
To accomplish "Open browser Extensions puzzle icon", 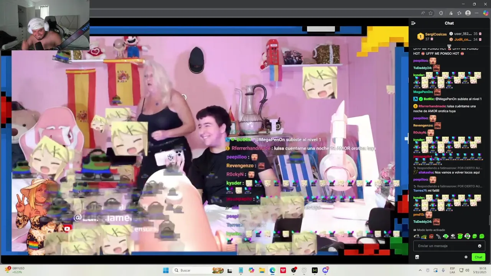I will [441, 13].
